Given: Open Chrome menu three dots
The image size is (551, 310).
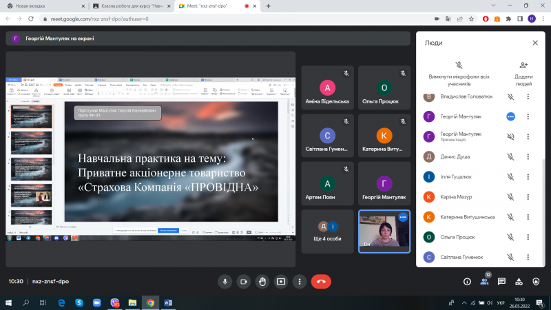Looking at the screenshot, I should (543, 19).
